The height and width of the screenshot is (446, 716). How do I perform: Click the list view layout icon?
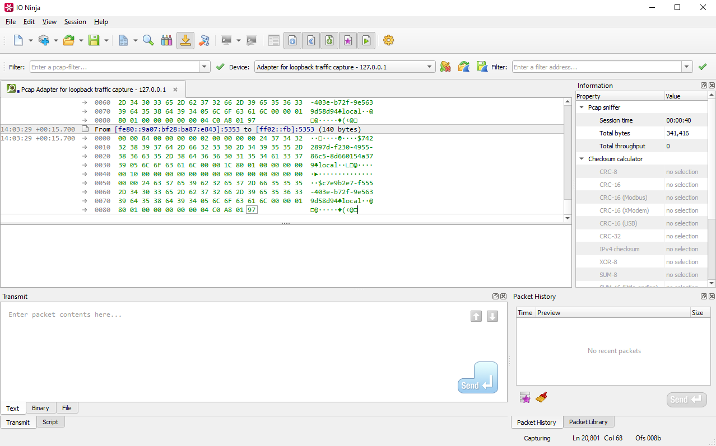274,40
